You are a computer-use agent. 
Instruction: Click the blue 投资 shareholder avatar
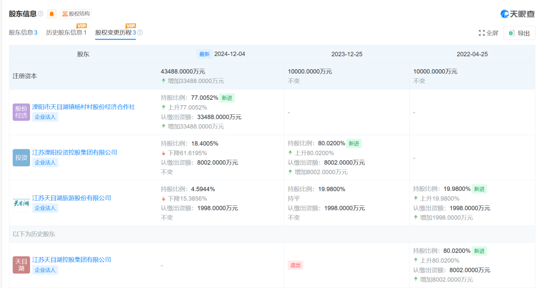22,157
